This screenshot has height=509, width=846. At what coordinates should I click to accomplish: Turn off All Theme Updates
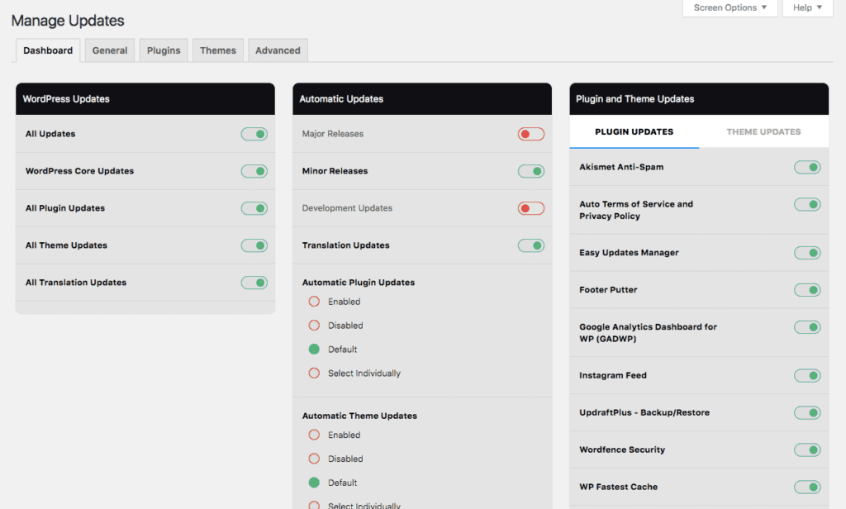pos(254,245)
